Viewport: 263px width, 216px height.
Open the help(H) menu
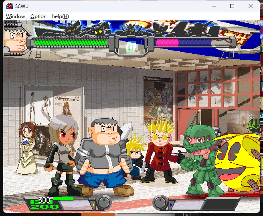[61, 16]
